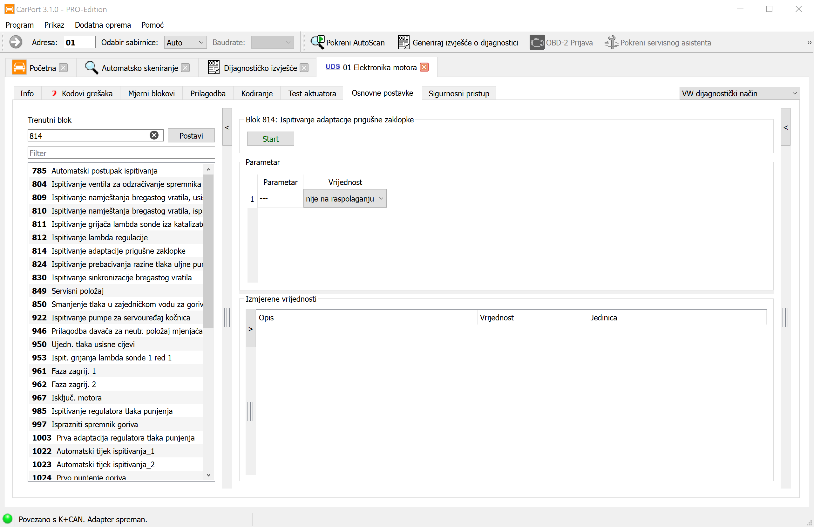Image resolution: width=814 pixels, height=527 pixels.
Task: Open the nije na raspolaganju value dropdown
Action: click(x=345, y=199)
